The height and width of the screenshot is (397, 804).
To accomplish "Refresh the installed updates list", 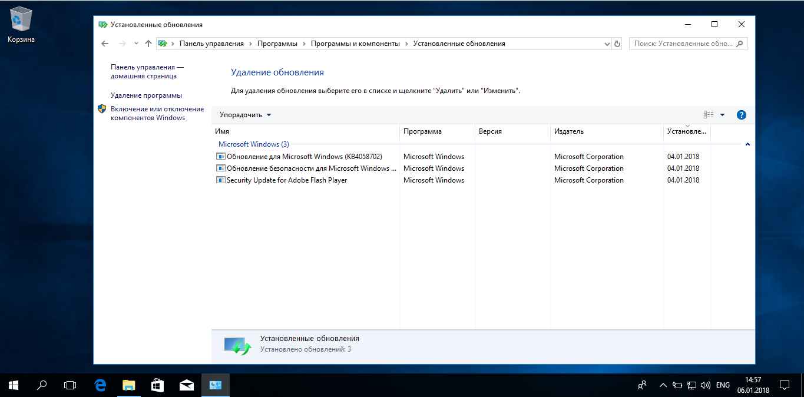I will click(x=617, y=44).
